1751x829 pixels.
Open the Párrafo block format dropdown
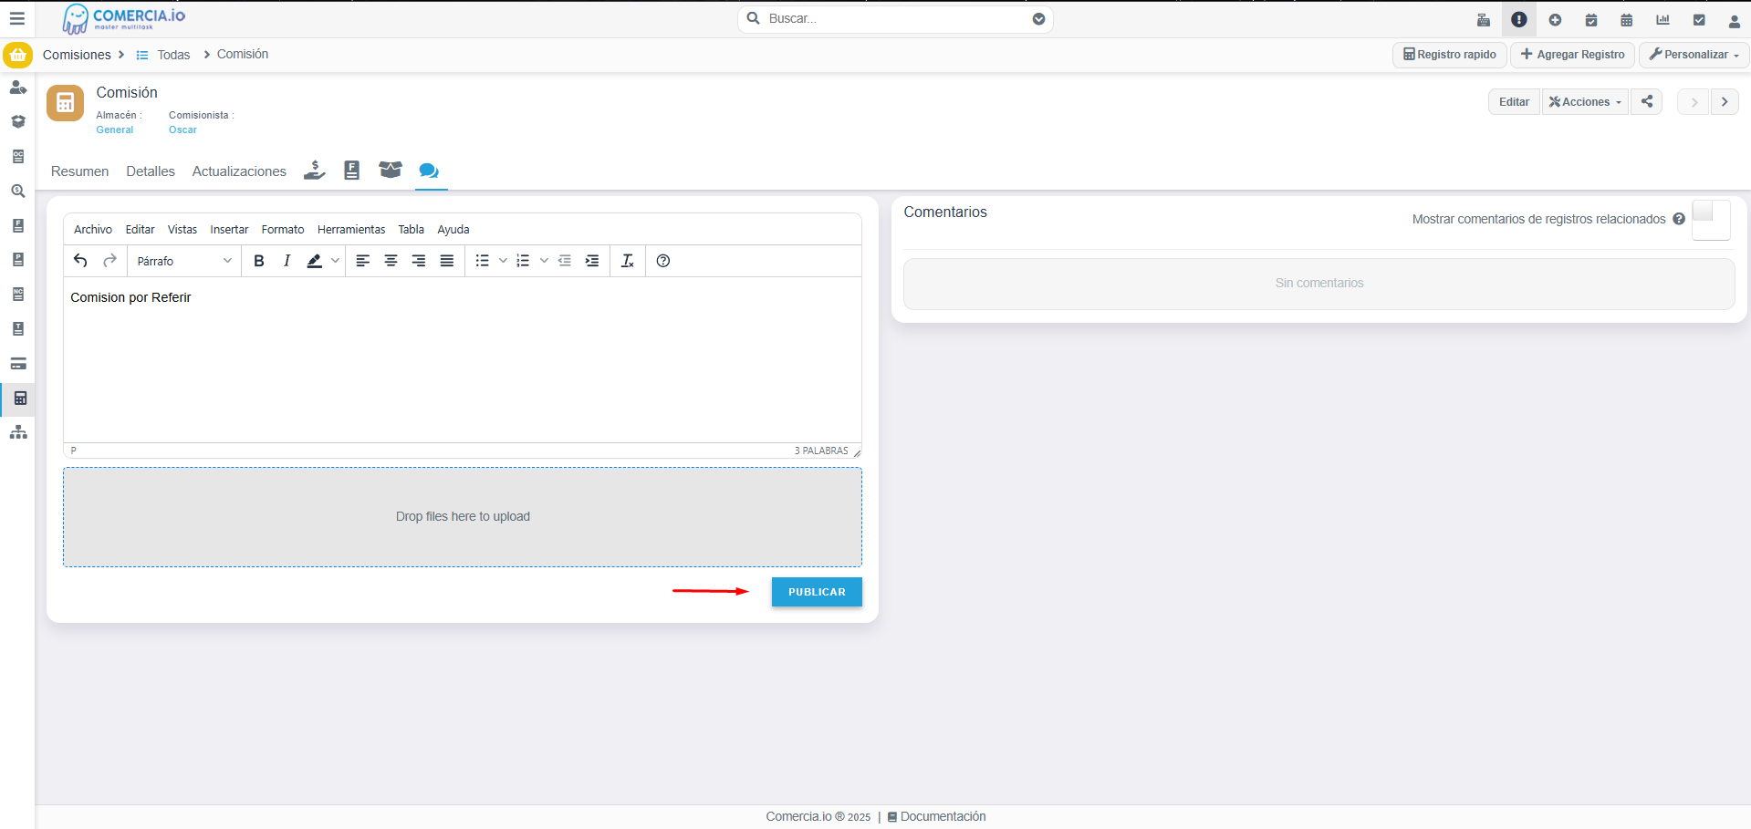click(184, 261)
